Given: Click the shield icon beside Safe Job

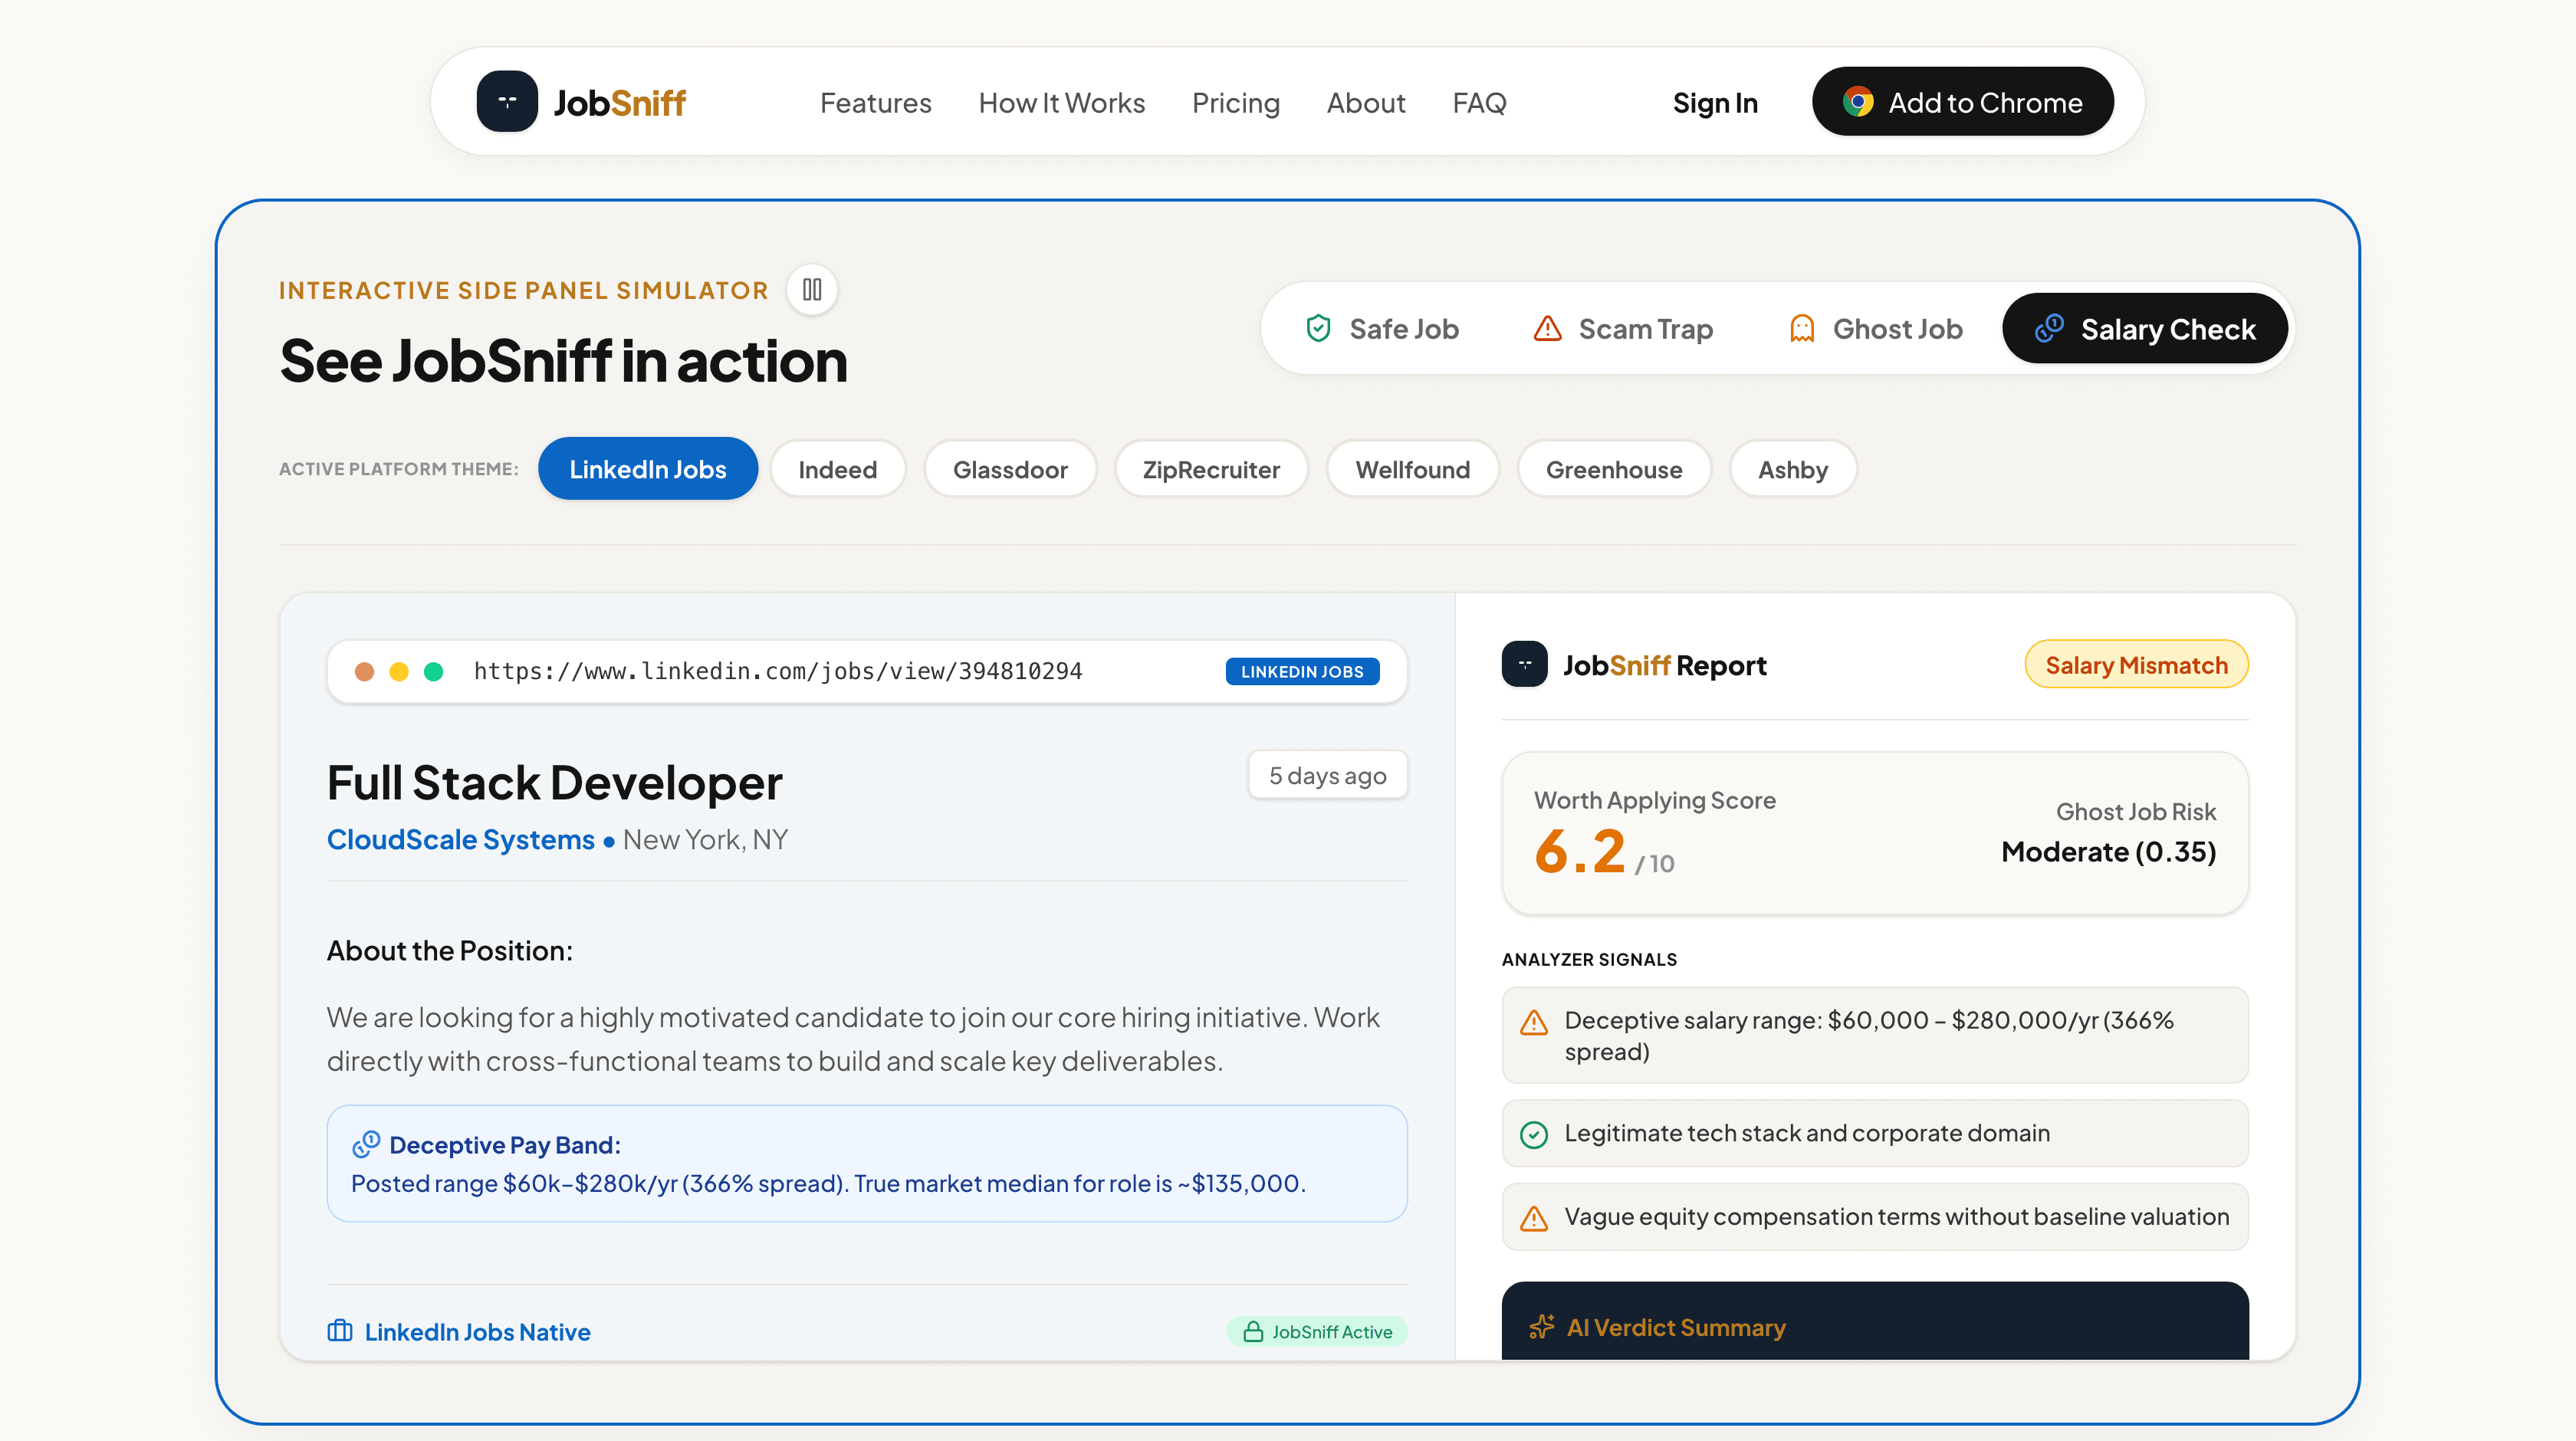Looking at the screenshot, I should pyautogui.click(x=1319, y=328).
